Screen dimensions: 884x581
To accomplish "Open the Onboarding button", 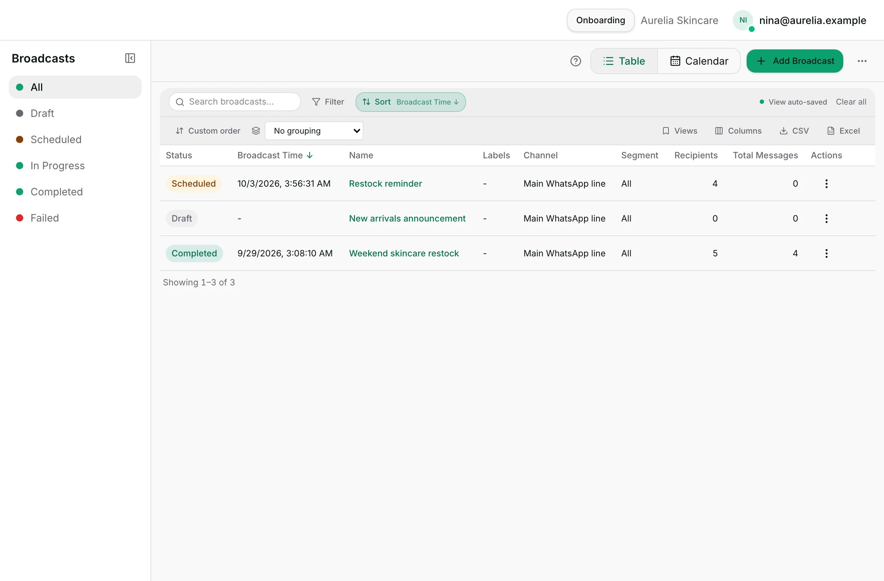I will pyautogui.click(x=600, y=20).
